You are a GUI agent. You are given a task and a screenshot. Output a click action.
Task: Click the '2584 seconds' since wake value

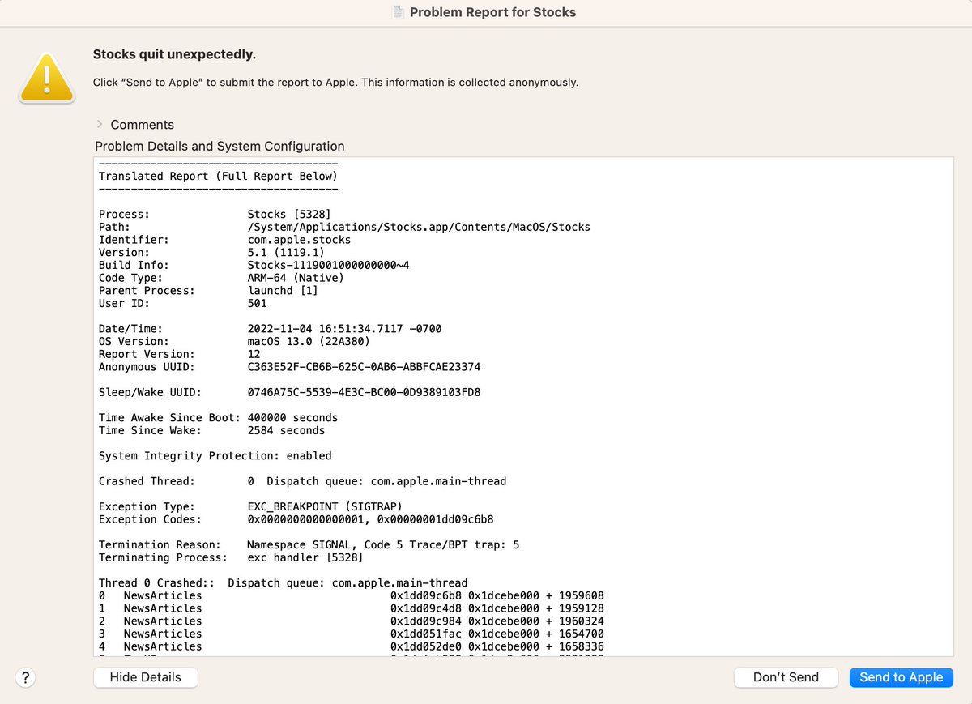(286, 430)
